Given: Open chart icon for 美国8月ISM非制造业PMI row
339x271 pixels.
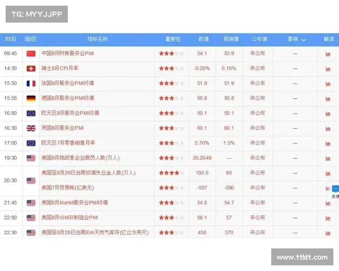Looking at the screenshot, I should [x=328, y=218].
